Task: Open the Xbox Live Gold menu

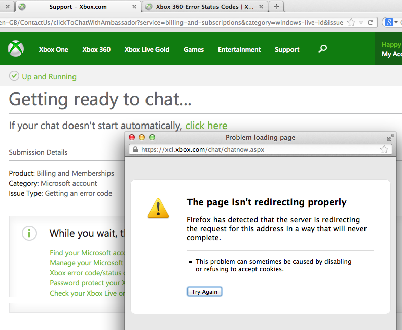Action: pos(147,49)
